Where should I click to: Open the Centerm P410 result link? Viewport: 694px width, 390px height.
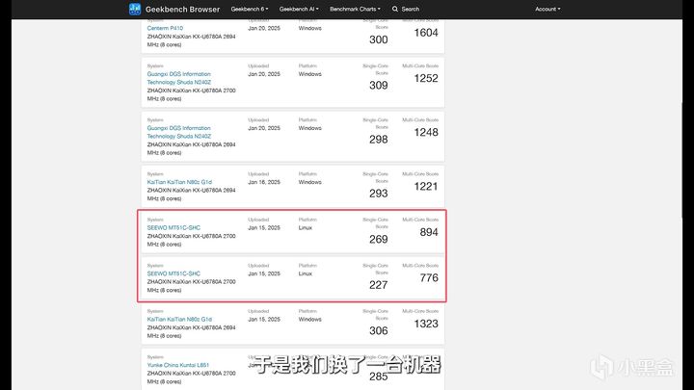click(x=165, y=28)
